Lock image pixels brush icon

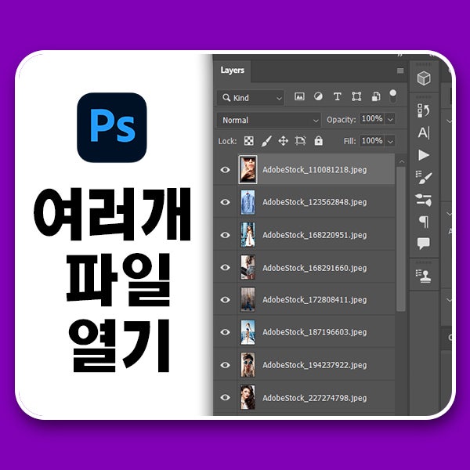pyautogui.click(x=266, y=141)
